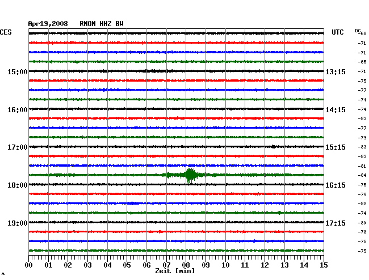Click the DC offset value -76

coord(362,232)
